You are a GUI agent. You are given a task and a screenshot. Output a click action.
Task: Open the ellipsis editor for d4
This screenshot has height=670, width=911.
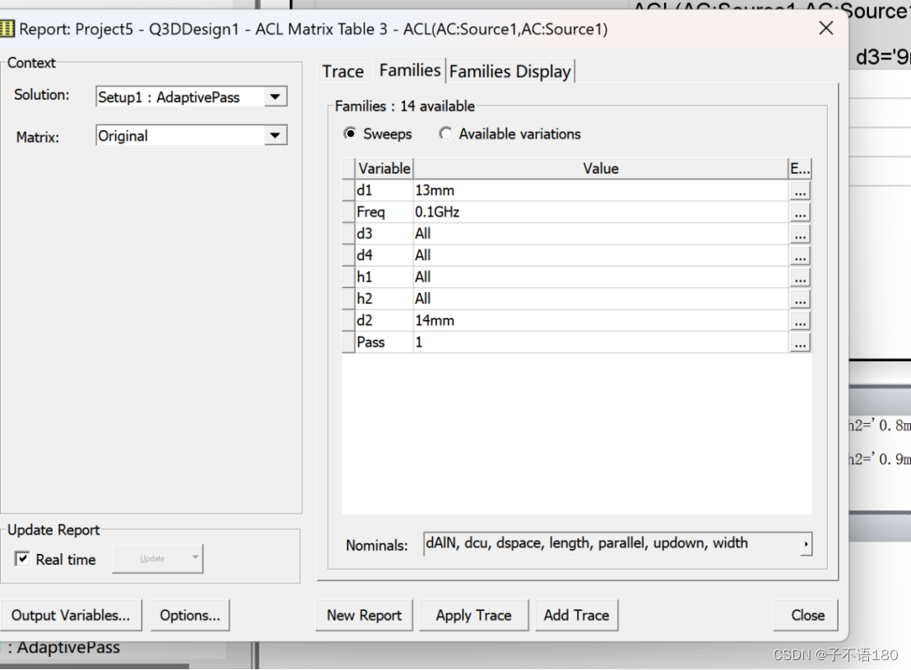[799, 255]
